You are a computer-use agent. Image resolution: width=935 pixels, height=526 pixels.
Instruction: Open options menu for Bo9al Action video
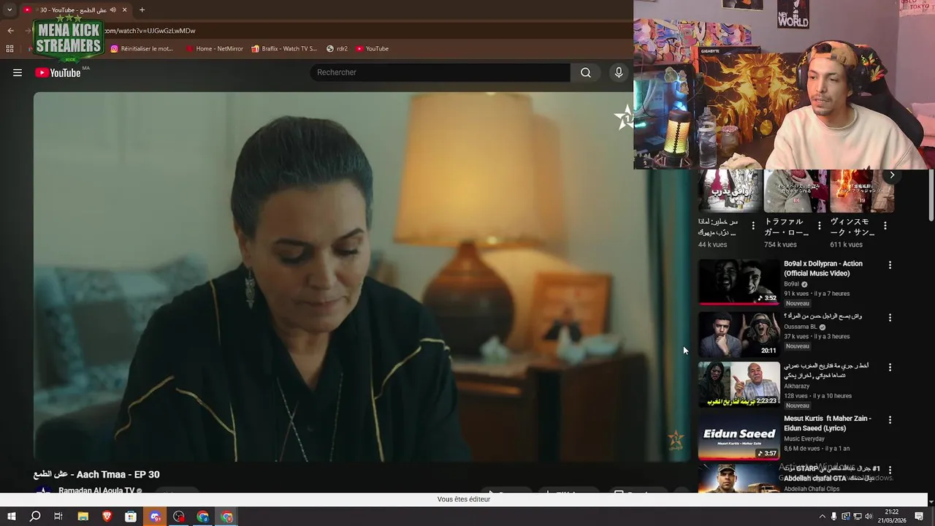pos(890,265)
